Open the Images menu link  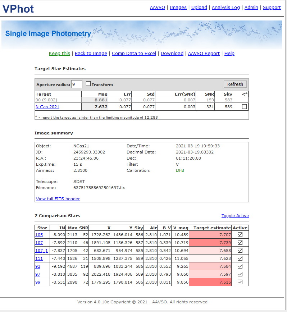coord(178,7)
